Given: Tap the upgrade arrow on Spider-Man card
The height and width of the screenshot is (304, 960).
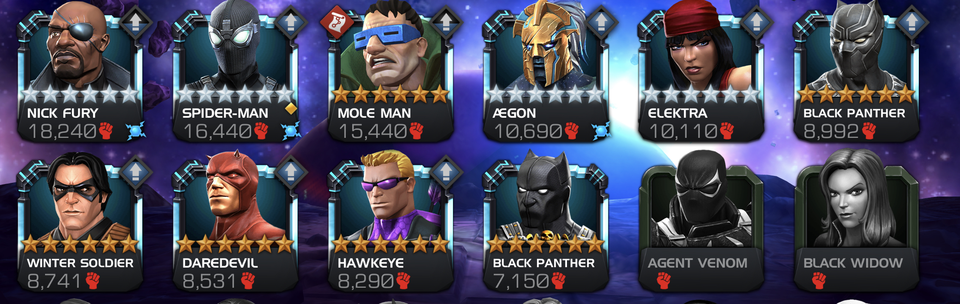Looking at the screenshot, I should click(291, 22).
